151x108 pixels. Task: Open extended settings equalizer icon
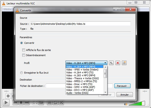point(41,103)
